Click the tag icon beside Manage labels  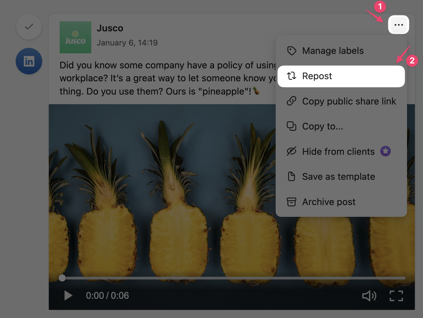pyautogui.click(x=291, y=51)
